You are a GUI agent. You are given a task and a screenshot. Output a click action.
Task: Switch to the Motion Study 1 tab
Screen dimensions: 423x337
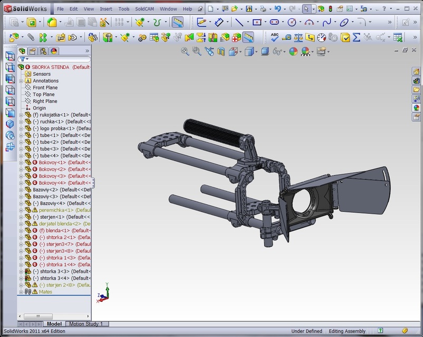point(86,324)
